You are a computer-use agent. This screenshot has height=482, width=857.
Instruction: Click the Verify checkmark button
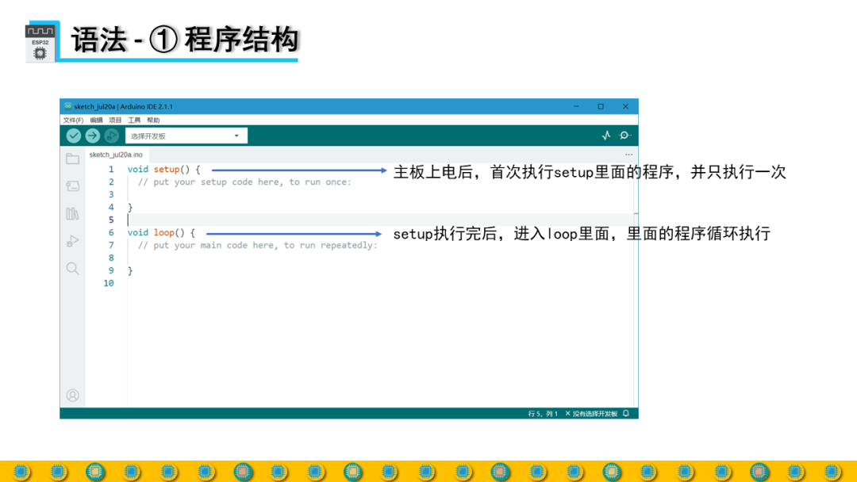74,136
